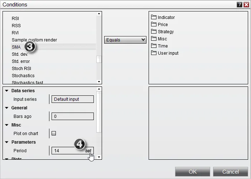Select Stochastics indicator
The image size is (251, 179).
[x=23, y=75]
